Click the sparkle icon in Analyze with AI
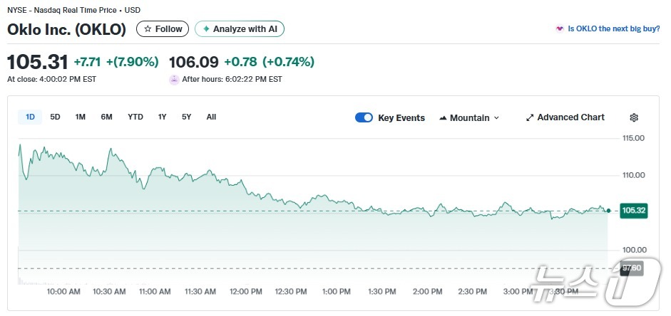Viewport: 671px width, 316px height. (206, 29)
